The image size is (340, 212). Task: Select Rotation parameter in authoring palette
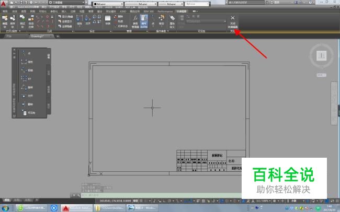click(x=27, y=87)
